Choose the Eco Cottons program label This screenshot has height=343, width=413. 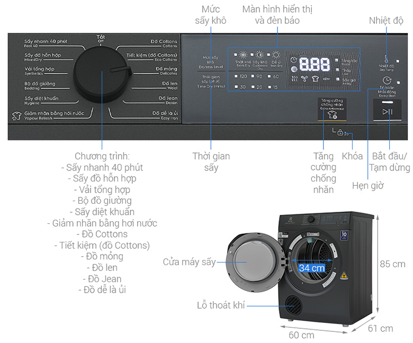[x=155, y=57]
